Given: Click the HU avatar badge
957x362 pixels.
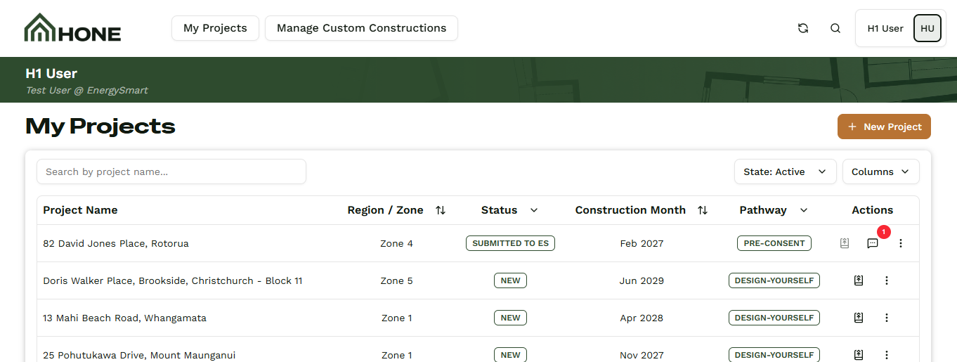Looking at the screenshot, I should 927,28.
